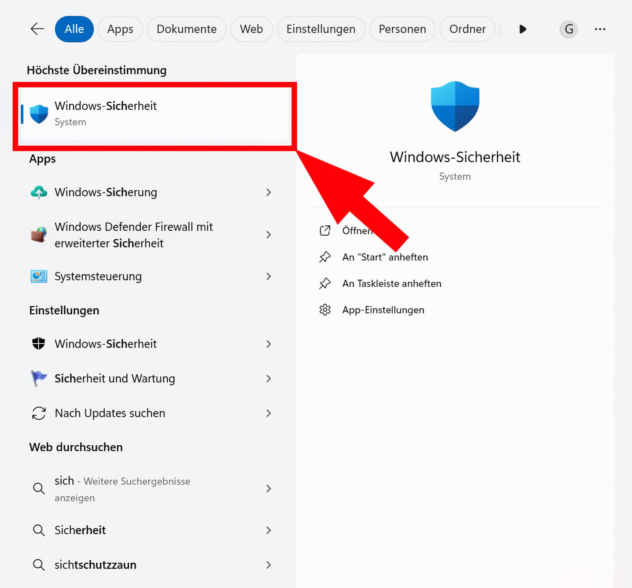Expand the Systemsteuerung result chevron
The height and width of the screenshot is (588, 632).
coord(269,276)
